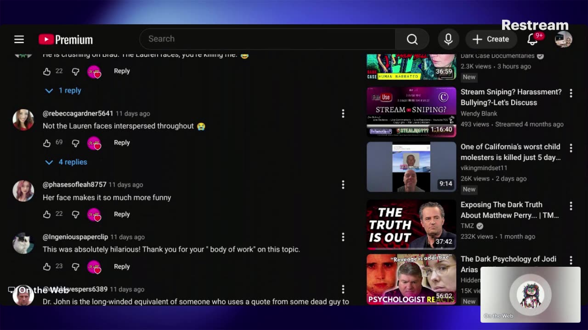Click creator heart on 'crushing on Brad' comment
This screenshot has height=330, width=588.
[x=94, y=72]
